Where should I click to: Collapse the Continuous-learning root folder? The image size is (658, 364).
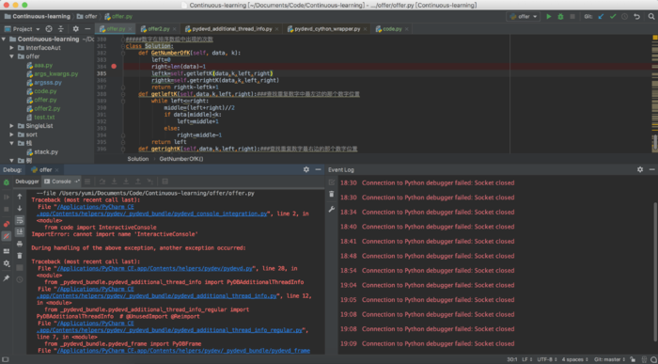pyautogui.click(x=4, y=40)
